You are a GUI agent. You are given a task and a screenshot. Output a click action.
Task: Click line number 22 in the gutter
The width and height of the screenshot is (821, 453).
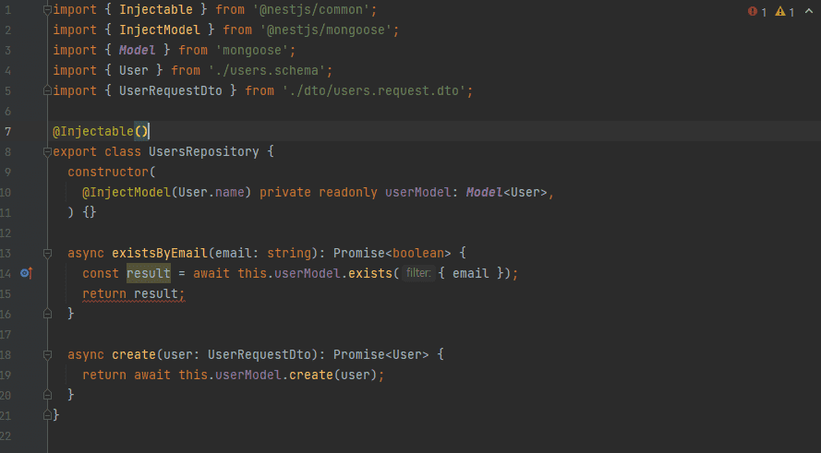pos(6,436)
